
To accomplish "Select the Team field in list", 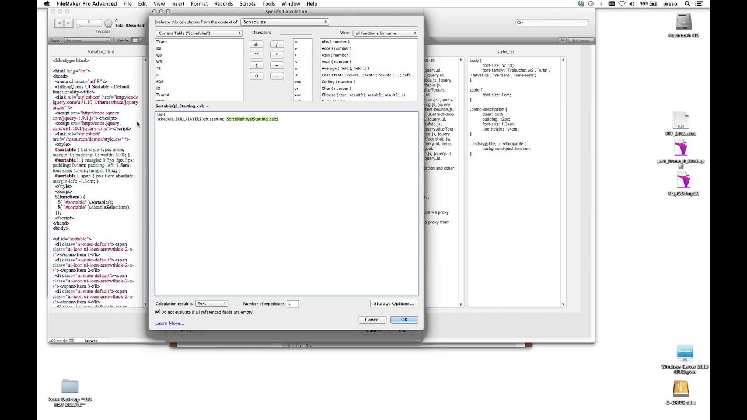I will pos(199,41).
